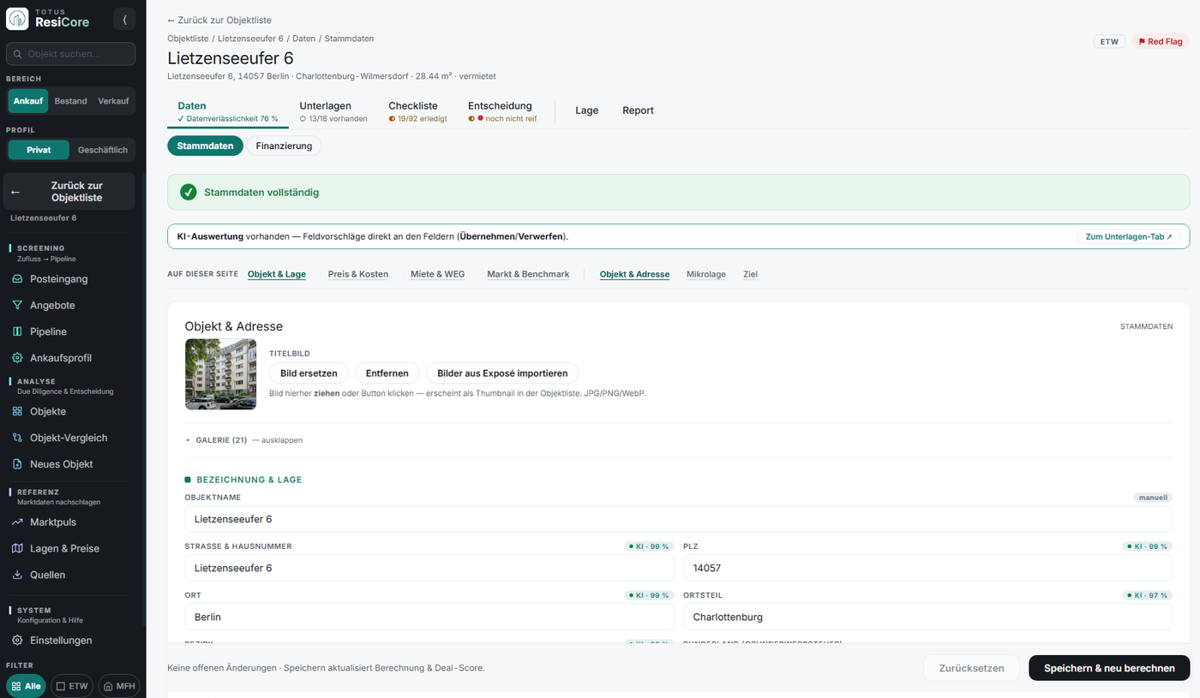Viewport: 1200px width, 698px height.
Task: Click the Objekte grid icon
Action: [17, 411]
